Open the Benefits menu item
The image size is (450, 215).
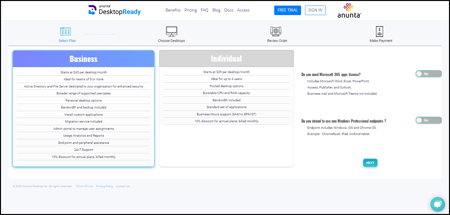tap(173, 10)
